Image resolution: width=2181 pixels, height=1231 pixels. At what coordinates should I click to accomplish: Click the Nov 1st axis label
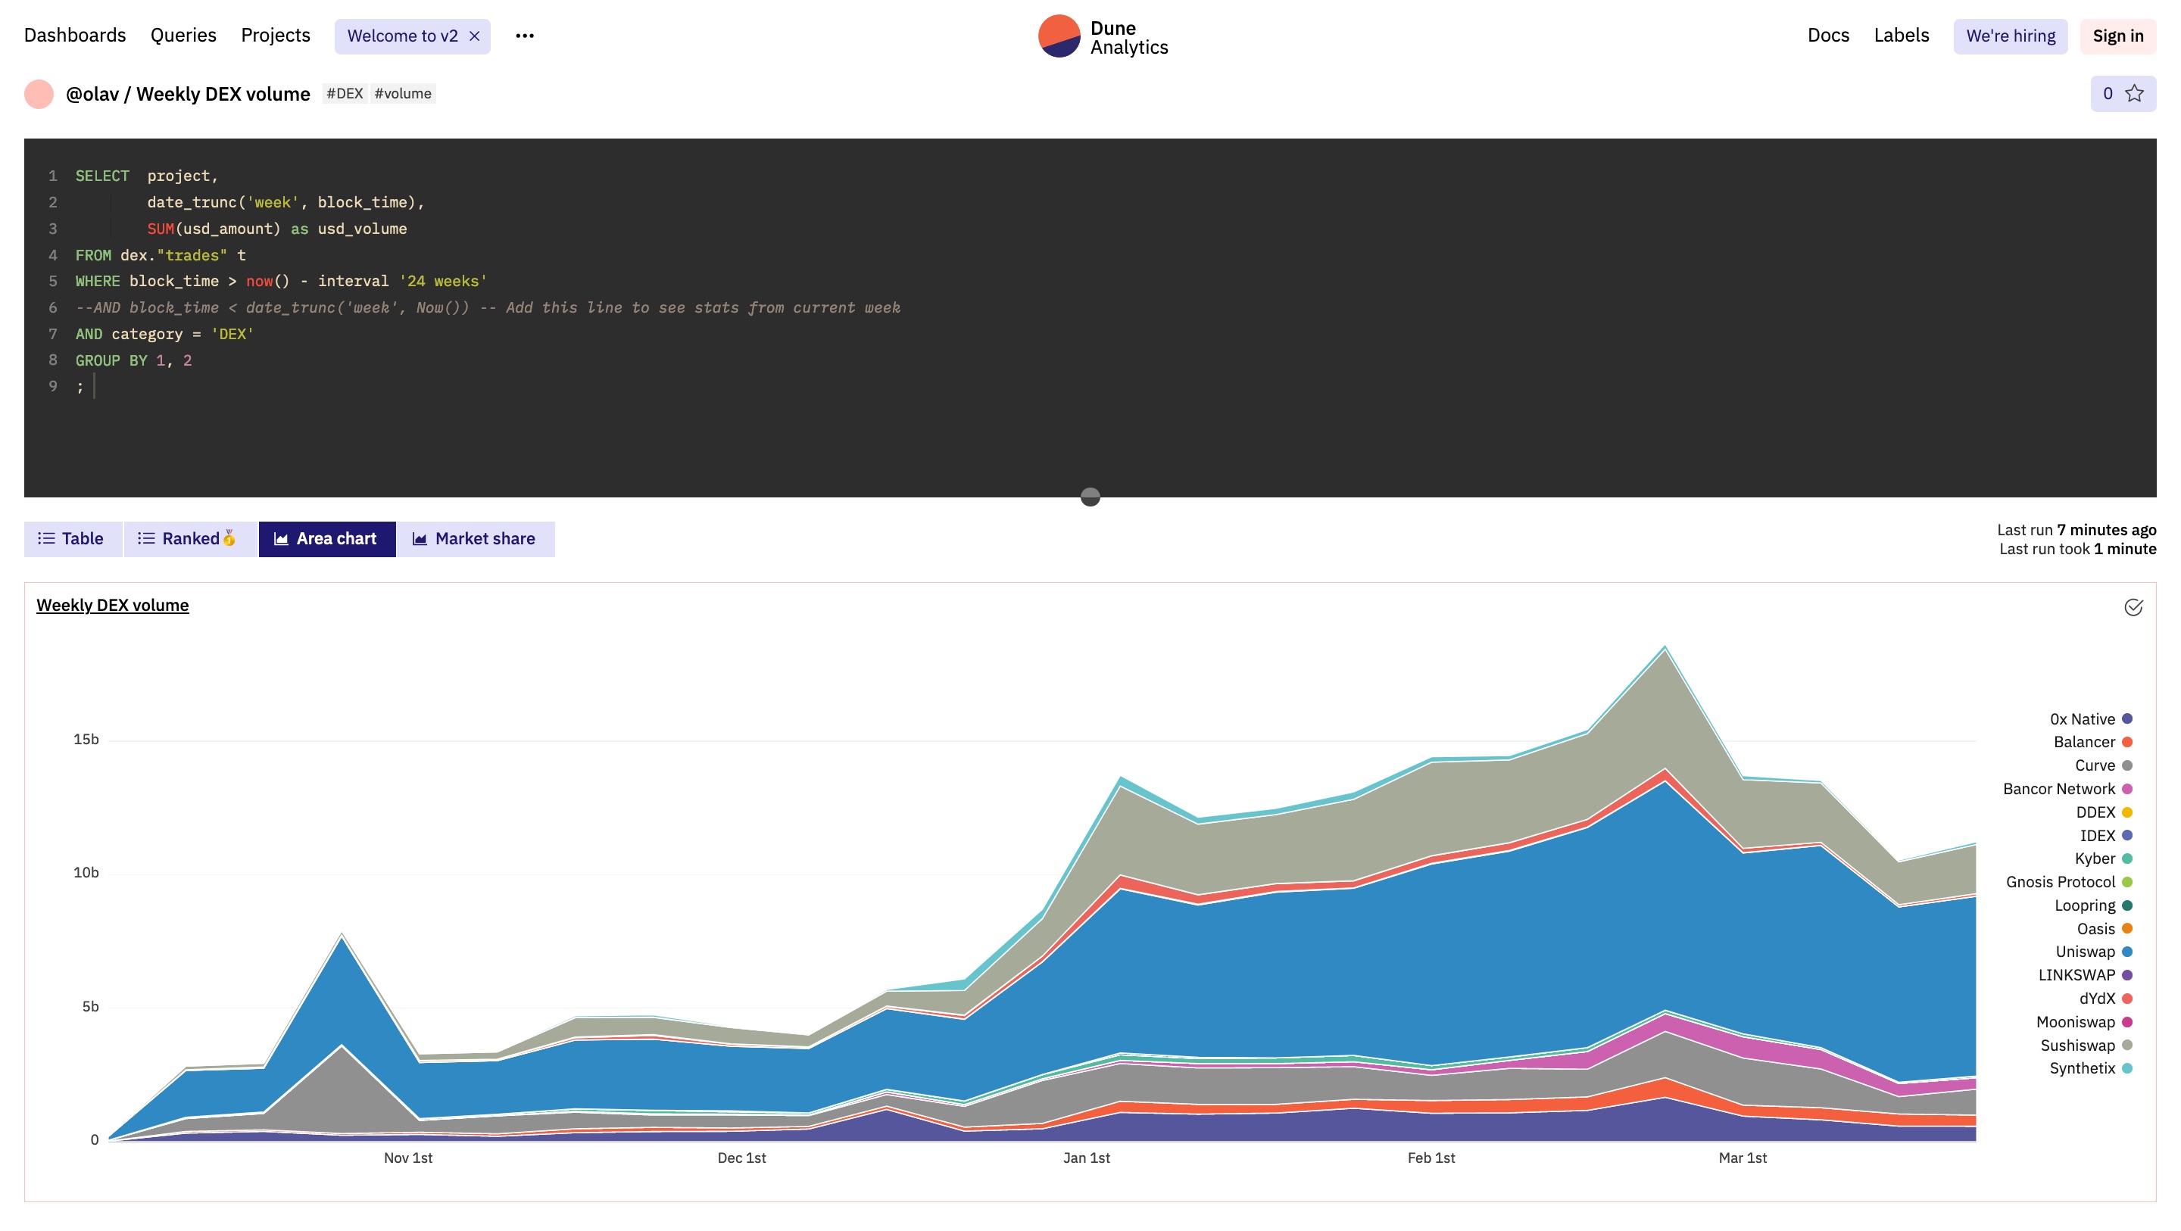[x=408, y=1158]
